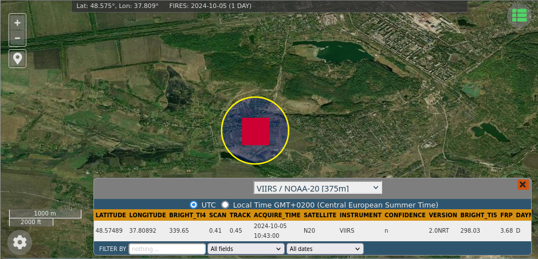Click the BRIGHT_TI4 column header
This screenshot has width=538, height=259.
[x=187, y=216]
